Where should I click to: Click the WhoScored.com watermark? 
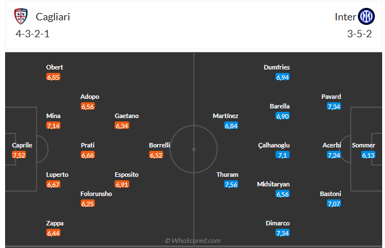[193, 241]
